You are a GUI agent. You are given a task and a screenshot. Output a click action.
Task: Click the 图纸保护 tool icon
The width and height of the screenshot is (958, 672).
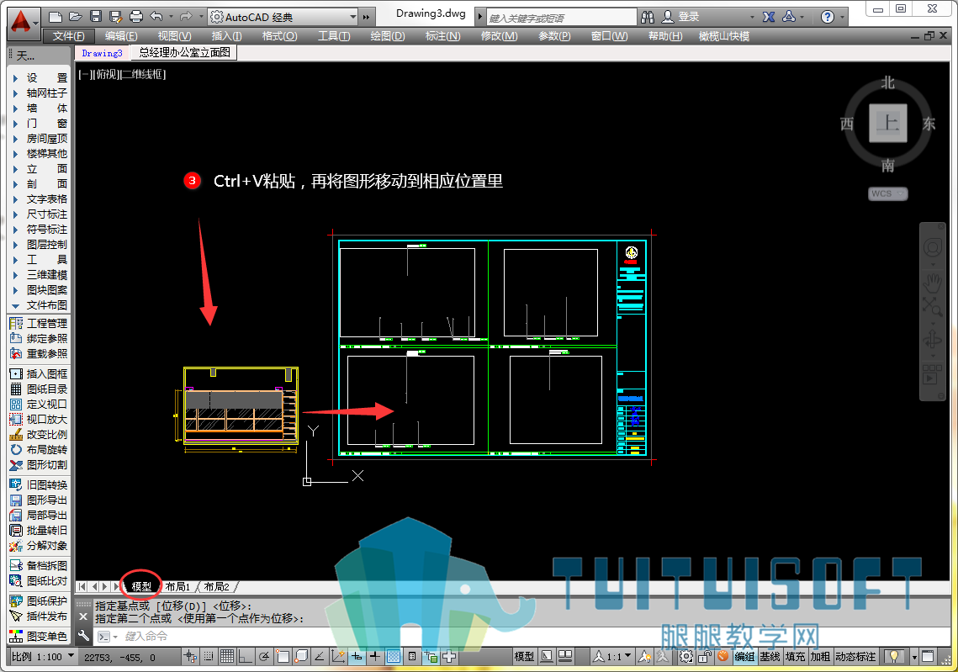point(16,601)
